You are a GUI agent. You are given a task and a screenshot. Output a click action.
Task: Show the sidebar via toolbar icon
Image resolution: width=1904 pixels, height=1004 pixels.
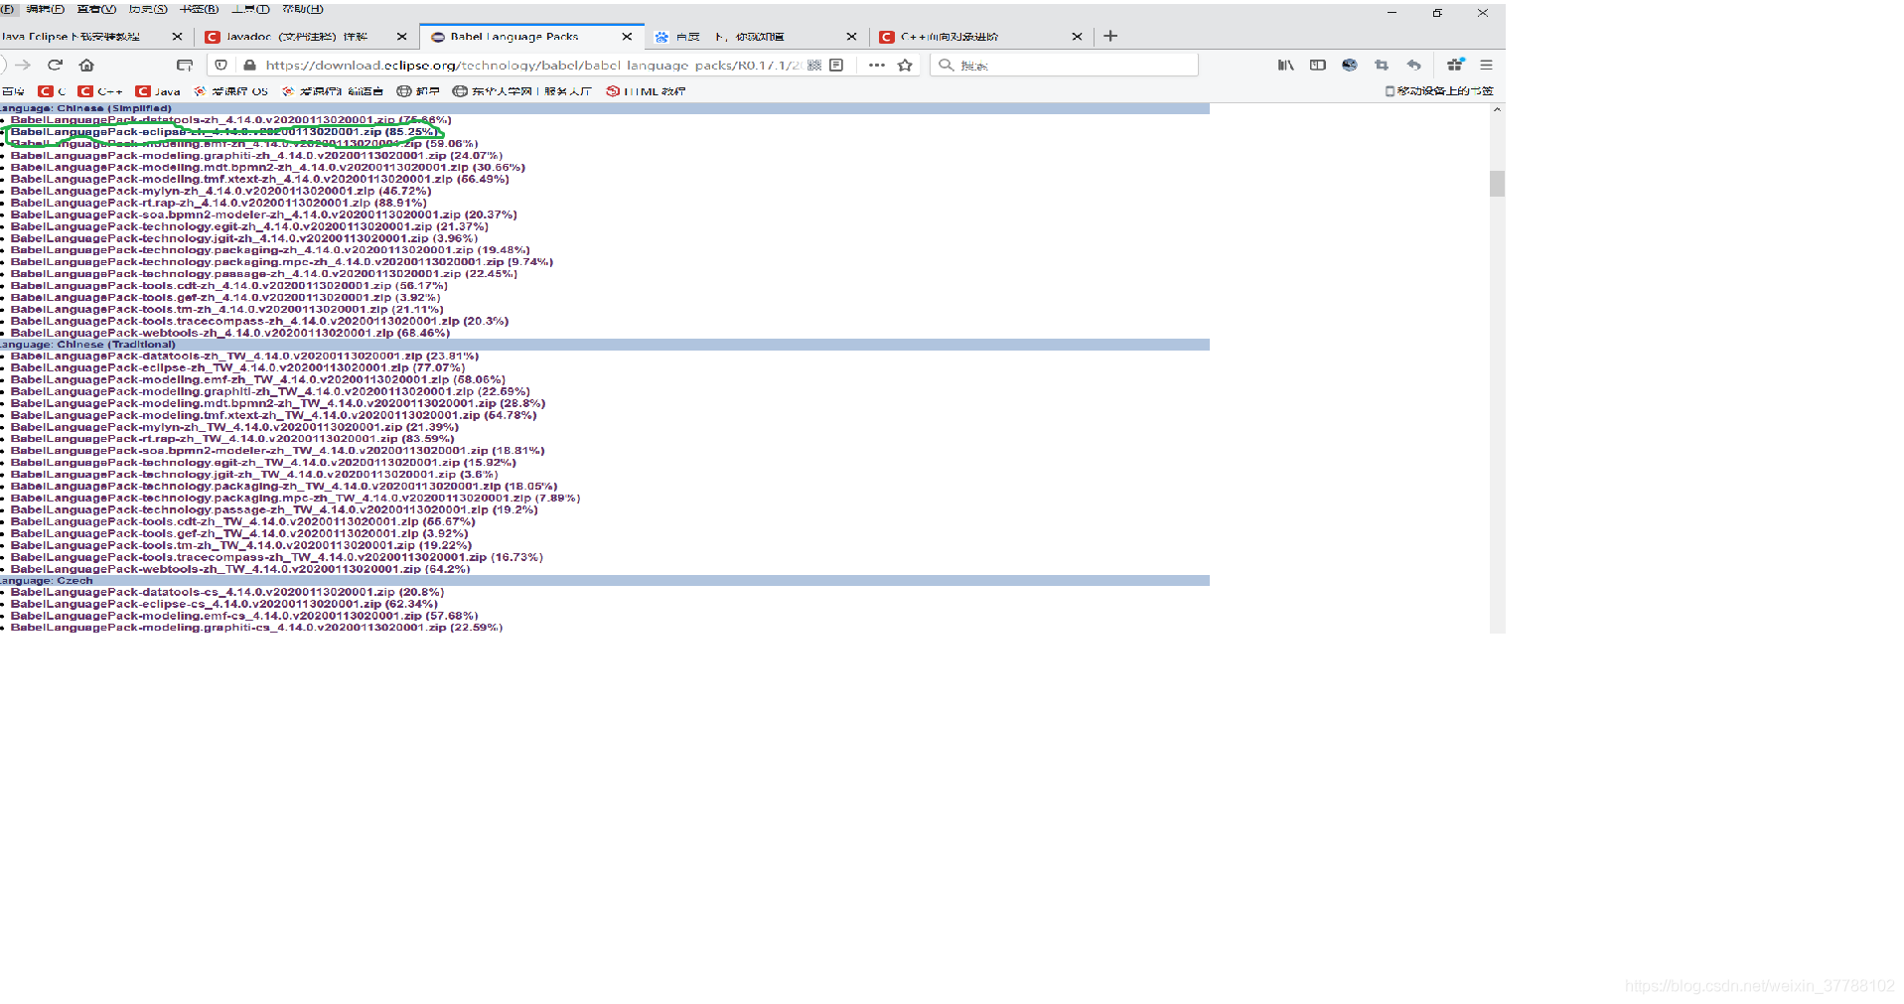1317,65
